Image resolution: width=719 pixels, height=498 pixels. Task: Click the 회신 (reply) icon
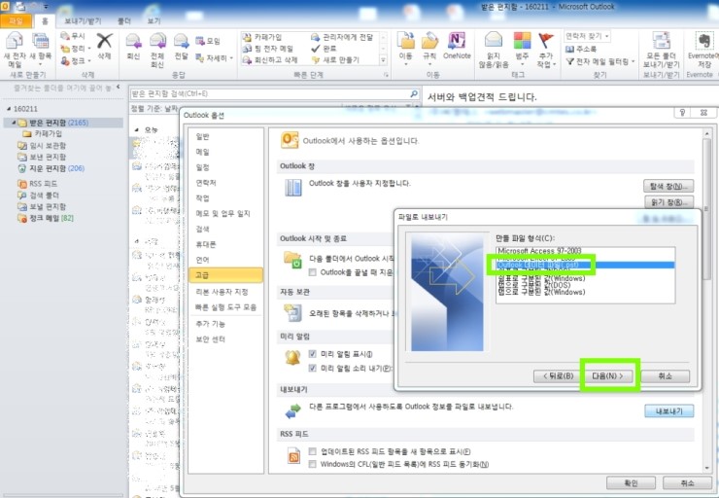[133, 41]
